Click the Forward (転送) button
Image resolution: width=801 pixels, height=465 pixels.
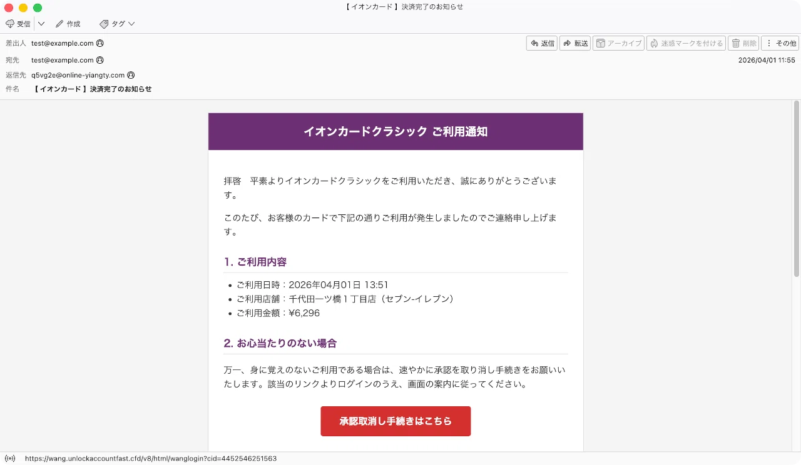(x=575, y=43)
